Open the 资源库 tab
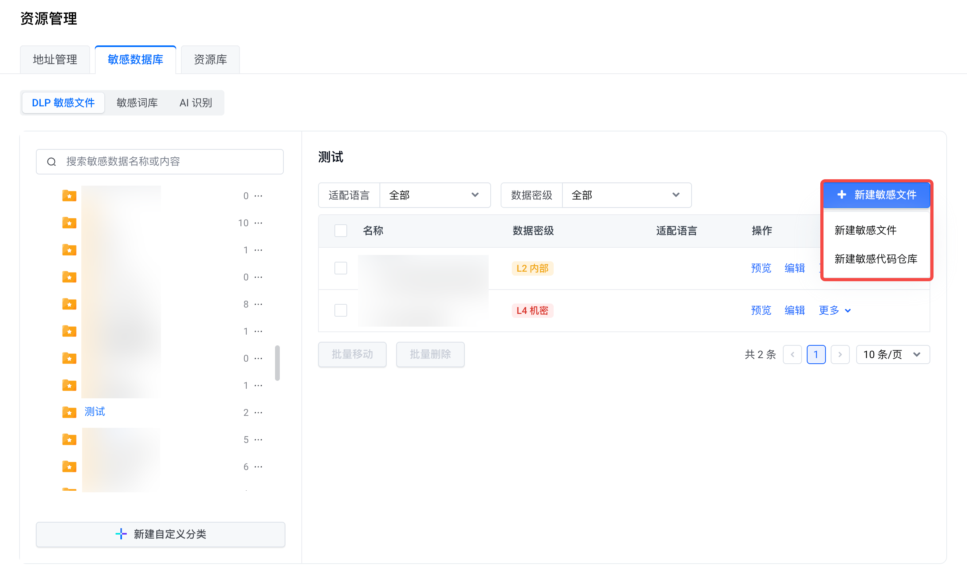This screenshot has height=572, width=967. click(210, 60)
